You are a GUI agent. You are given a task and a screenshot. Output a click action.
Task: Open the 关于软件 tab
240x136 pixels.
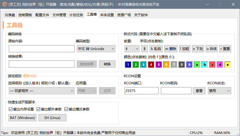click(141, 15)
